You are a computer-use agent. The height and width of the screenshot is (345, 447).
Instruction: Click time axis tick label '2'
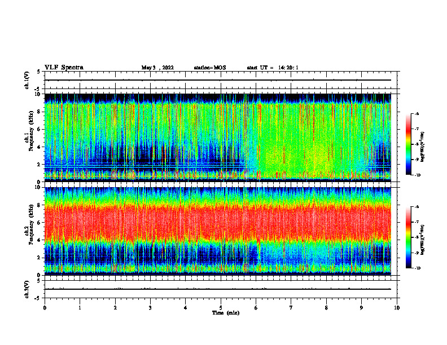pos(115,308)
